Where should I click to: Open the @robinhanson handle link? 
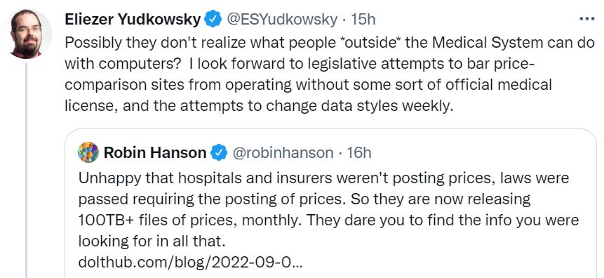(282, 152)
